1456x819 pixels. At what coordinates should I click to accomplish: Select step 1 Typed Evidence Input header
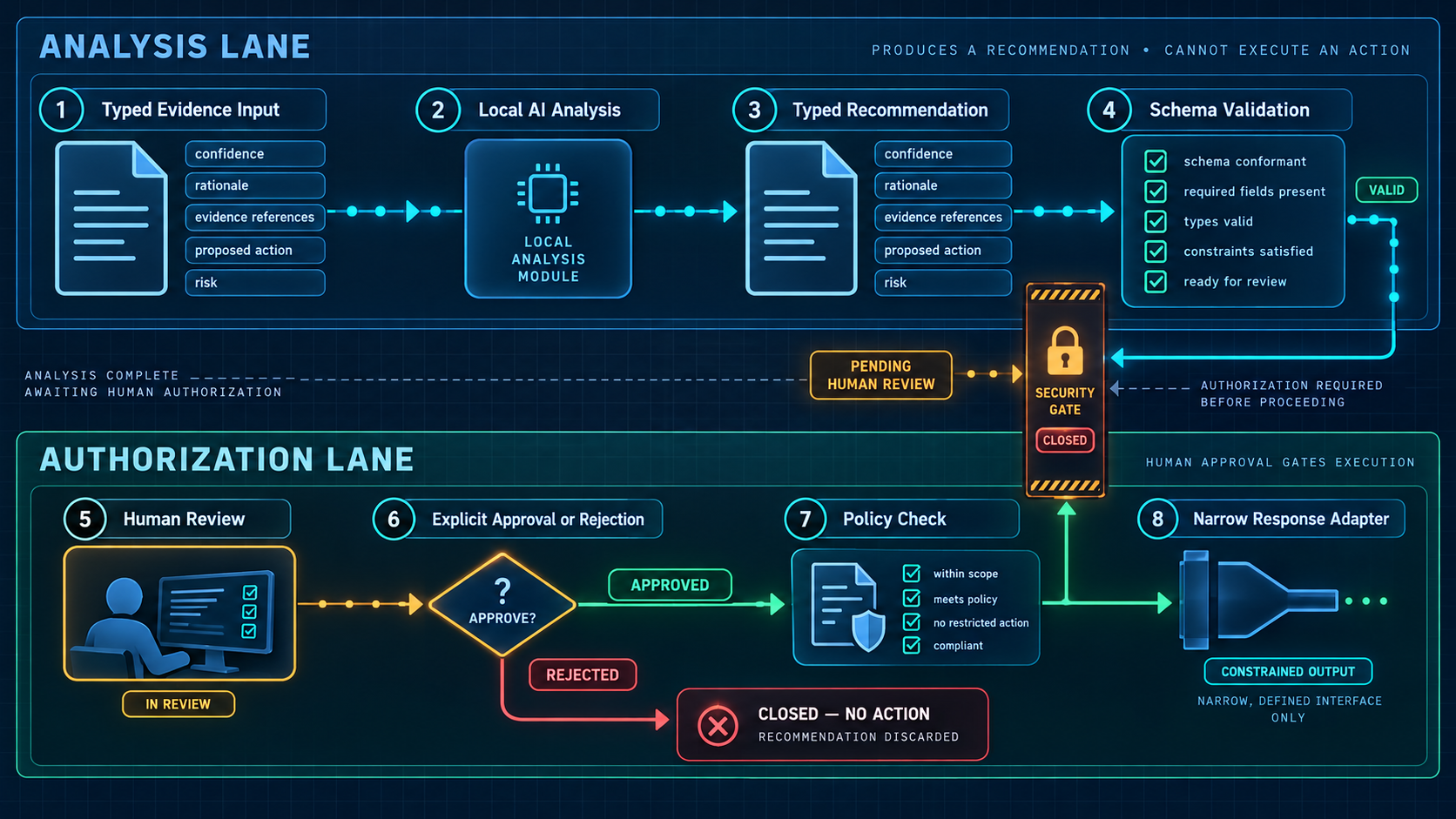[183, 110]
